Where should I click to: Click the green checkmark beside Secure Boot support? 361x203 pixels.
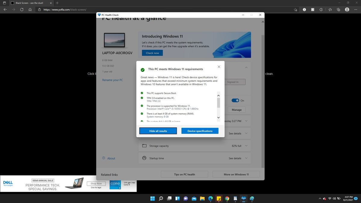tap(142, 93)
